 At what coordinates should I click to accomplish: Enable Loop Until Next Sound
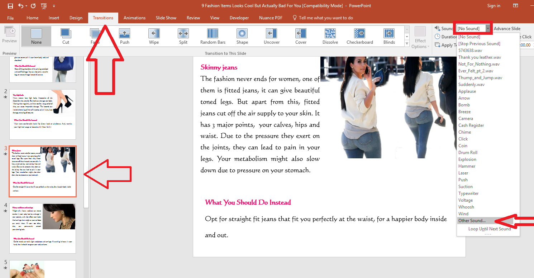point(490,229)
